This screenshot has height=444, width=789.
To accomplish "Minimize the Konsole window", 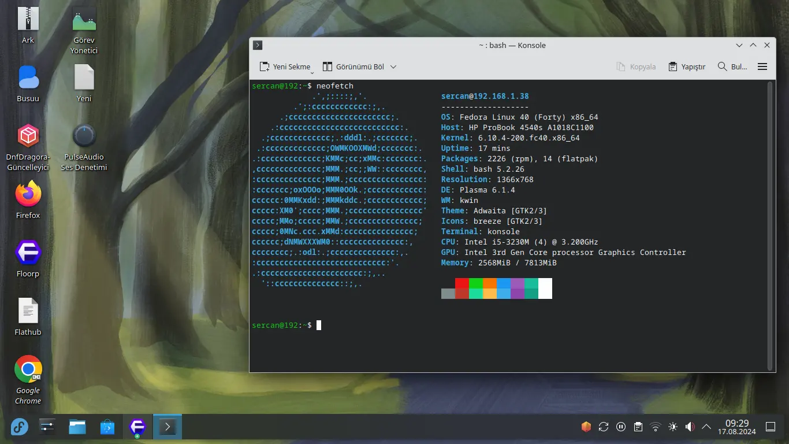I will pyautogui.click(x=739, y=45).
